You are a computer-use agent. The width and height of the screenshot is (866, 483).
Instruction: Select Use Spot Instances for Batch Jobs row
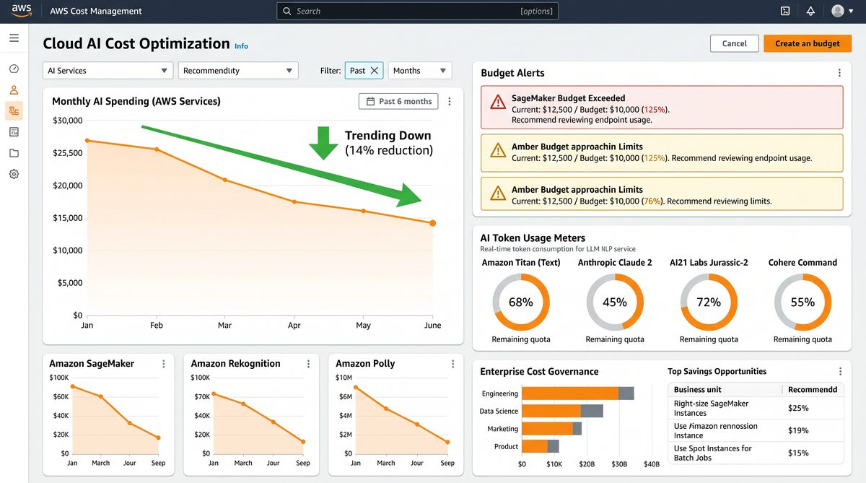coord(756,453)
